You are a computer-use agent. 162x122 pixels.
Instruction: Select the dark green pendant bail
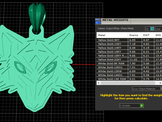tap(37, 18)
